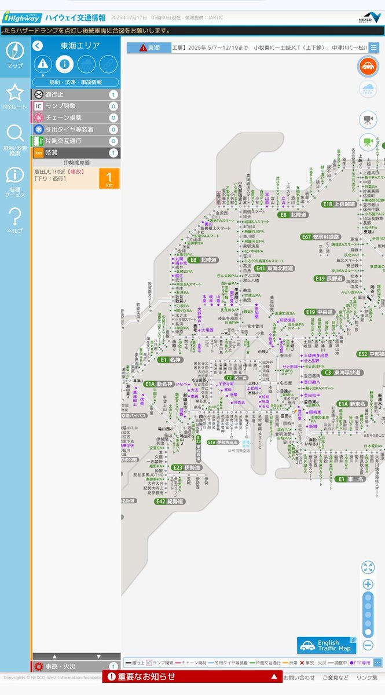
Task: Toggle green live camera layer
Action: 367,141
